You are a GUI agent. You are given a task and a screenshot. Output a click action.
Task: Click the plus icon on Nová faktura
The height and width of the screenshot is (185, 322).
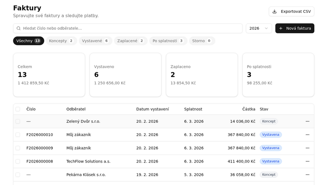281,28
